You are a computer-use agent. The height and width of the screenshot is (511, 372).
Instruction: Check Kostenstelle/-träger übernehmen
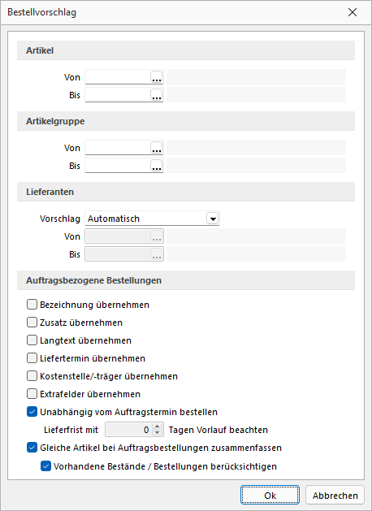click(x=32, y=376)
